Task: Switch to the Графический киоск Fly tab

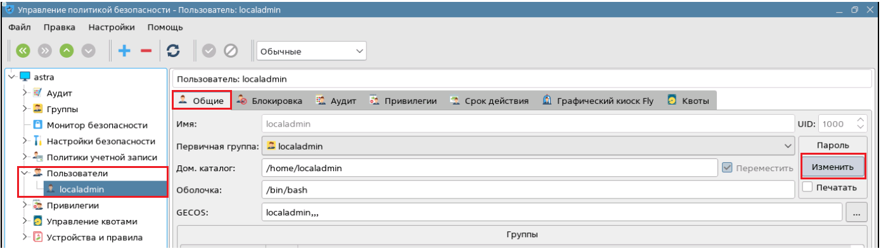Action: point(598,101)
